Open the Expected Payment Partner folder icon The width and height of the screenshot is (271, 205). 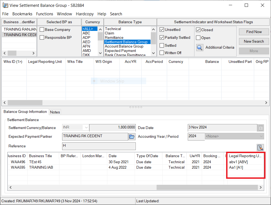tap(132, 137)
